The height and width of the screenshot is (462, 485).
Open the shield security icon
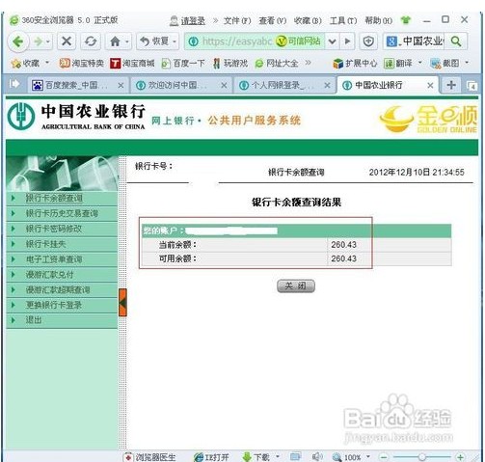[x=368, y=41]
